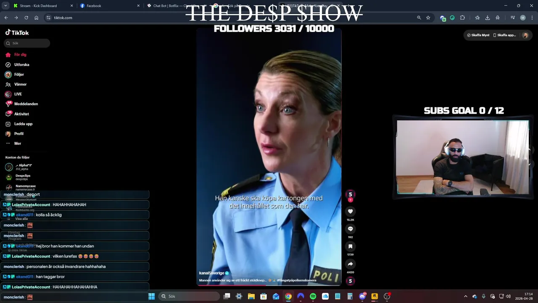Open the incognito hat-and-glasses icon
The width and height of the screenshot is (538, 303).
[x=498, y=18]
